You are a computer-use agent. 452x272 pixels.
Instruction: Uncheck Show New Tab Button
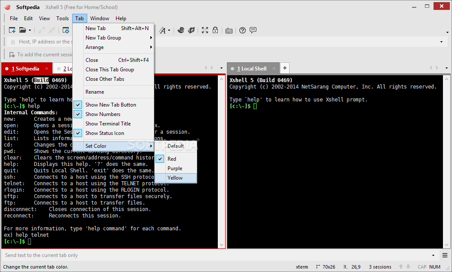[x=113, y=105]
